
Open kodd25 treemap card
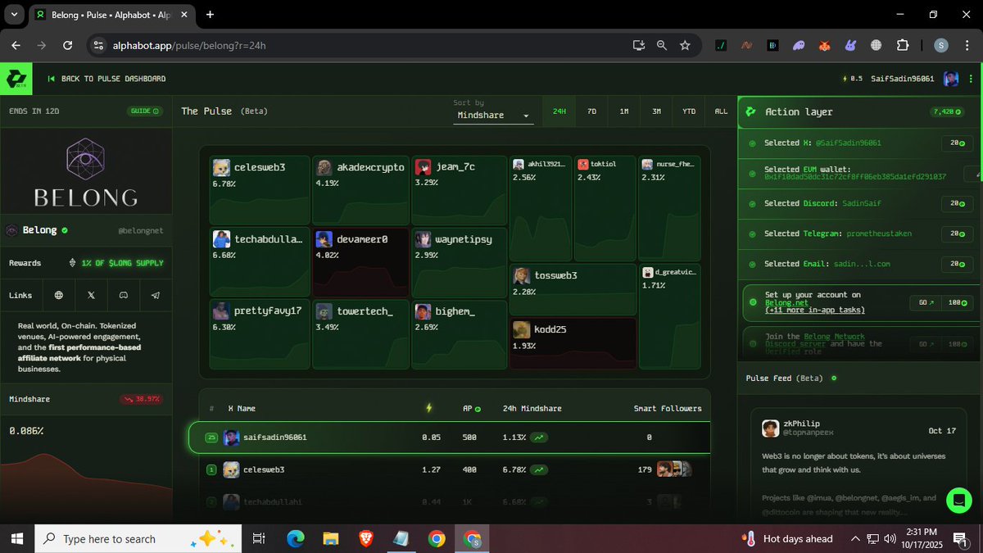573,342
